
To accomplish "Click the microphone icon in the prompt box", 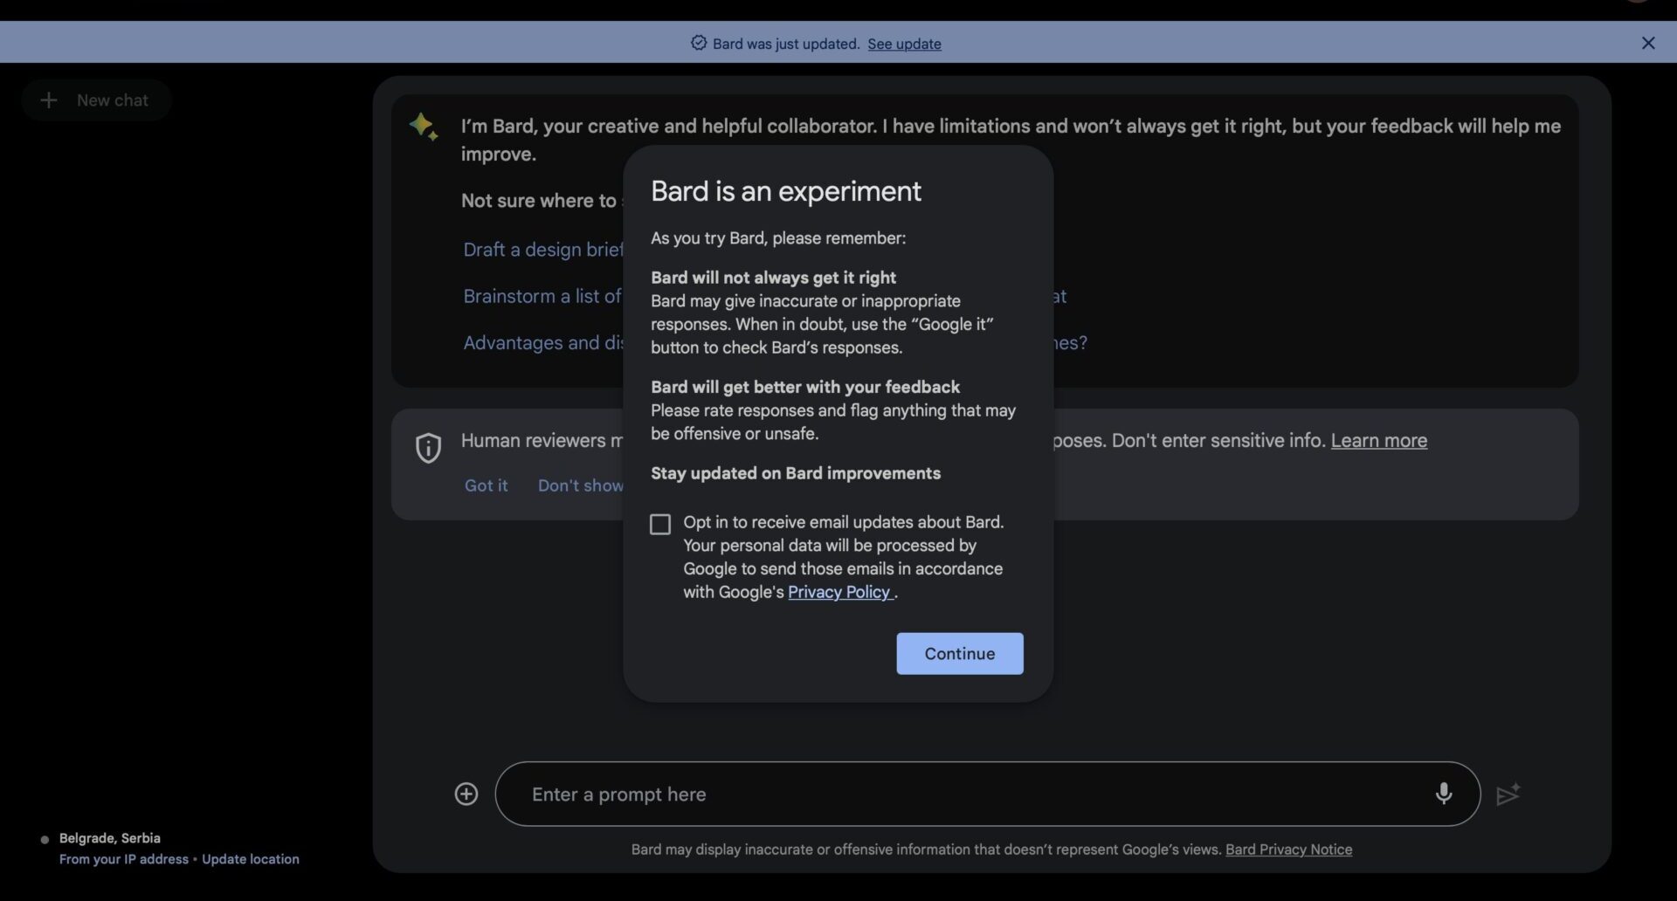I will pyautogui.click(x=1443, y=794).
